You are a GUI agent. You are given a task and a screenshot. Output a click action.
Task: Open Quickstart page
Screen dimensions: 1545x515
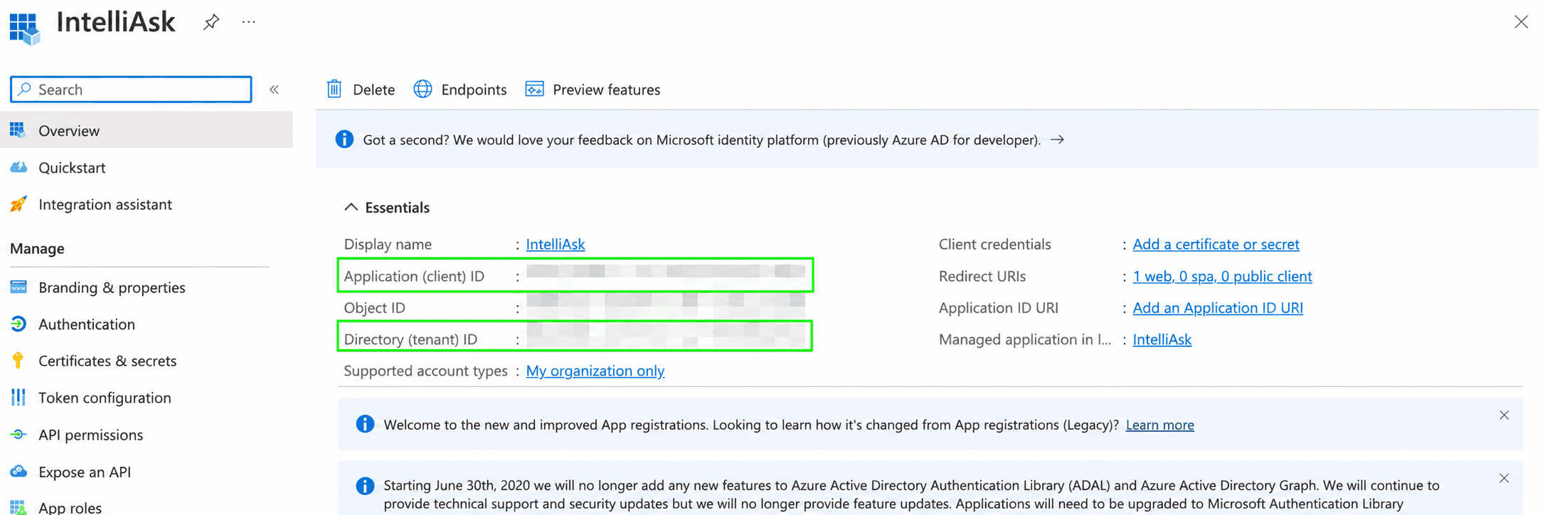tap(72, 167)
